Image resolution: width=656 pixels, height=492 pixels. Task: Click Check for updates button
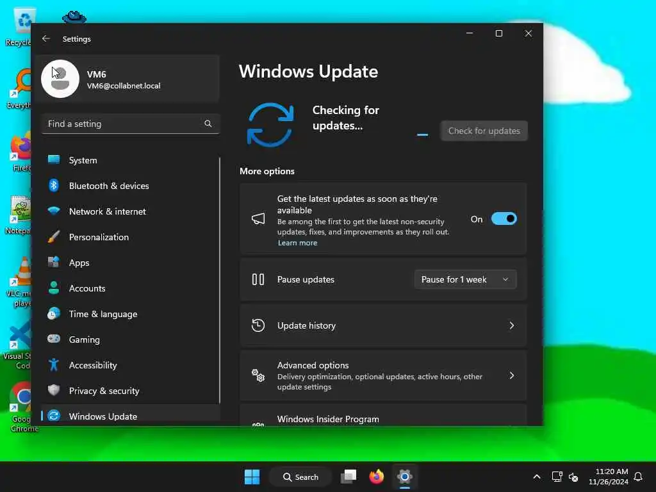[484, 131]
